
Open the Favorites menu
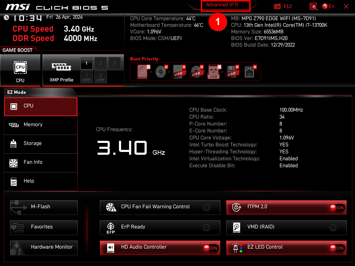44,227
